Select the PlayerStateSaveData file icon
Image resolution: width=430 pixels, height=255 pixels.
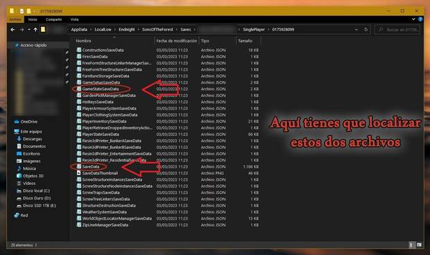pyautogui.click(x=79, y=134)
